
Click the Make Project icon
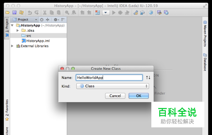pyautogui.click(x=97, y=13)
